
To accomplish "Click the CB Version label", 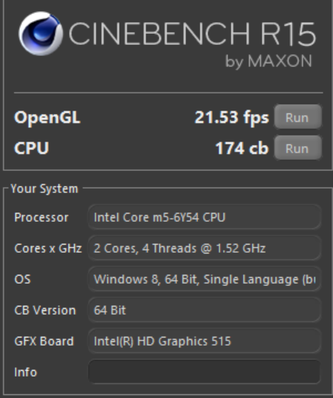I will pos(45,310).
